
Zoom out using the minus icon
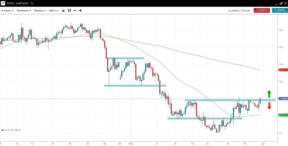(75, 11)
